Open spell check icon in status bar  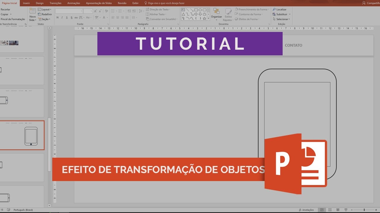pos(8,210)
